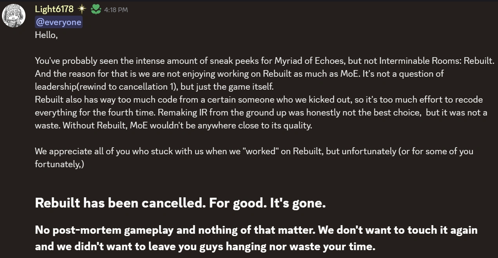Click the word "fortunately,)" ending the paragraph
The height and width of the screenshot is (258, 498).
60,164
